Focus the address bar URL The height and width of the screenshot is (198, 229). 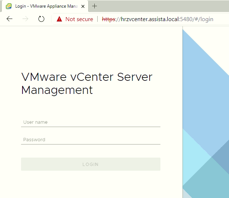coord(158,19)
